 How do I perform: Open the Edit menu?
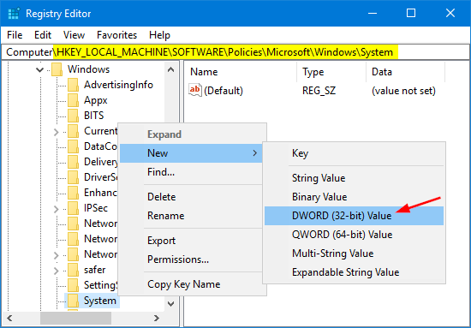coord(43,35)
